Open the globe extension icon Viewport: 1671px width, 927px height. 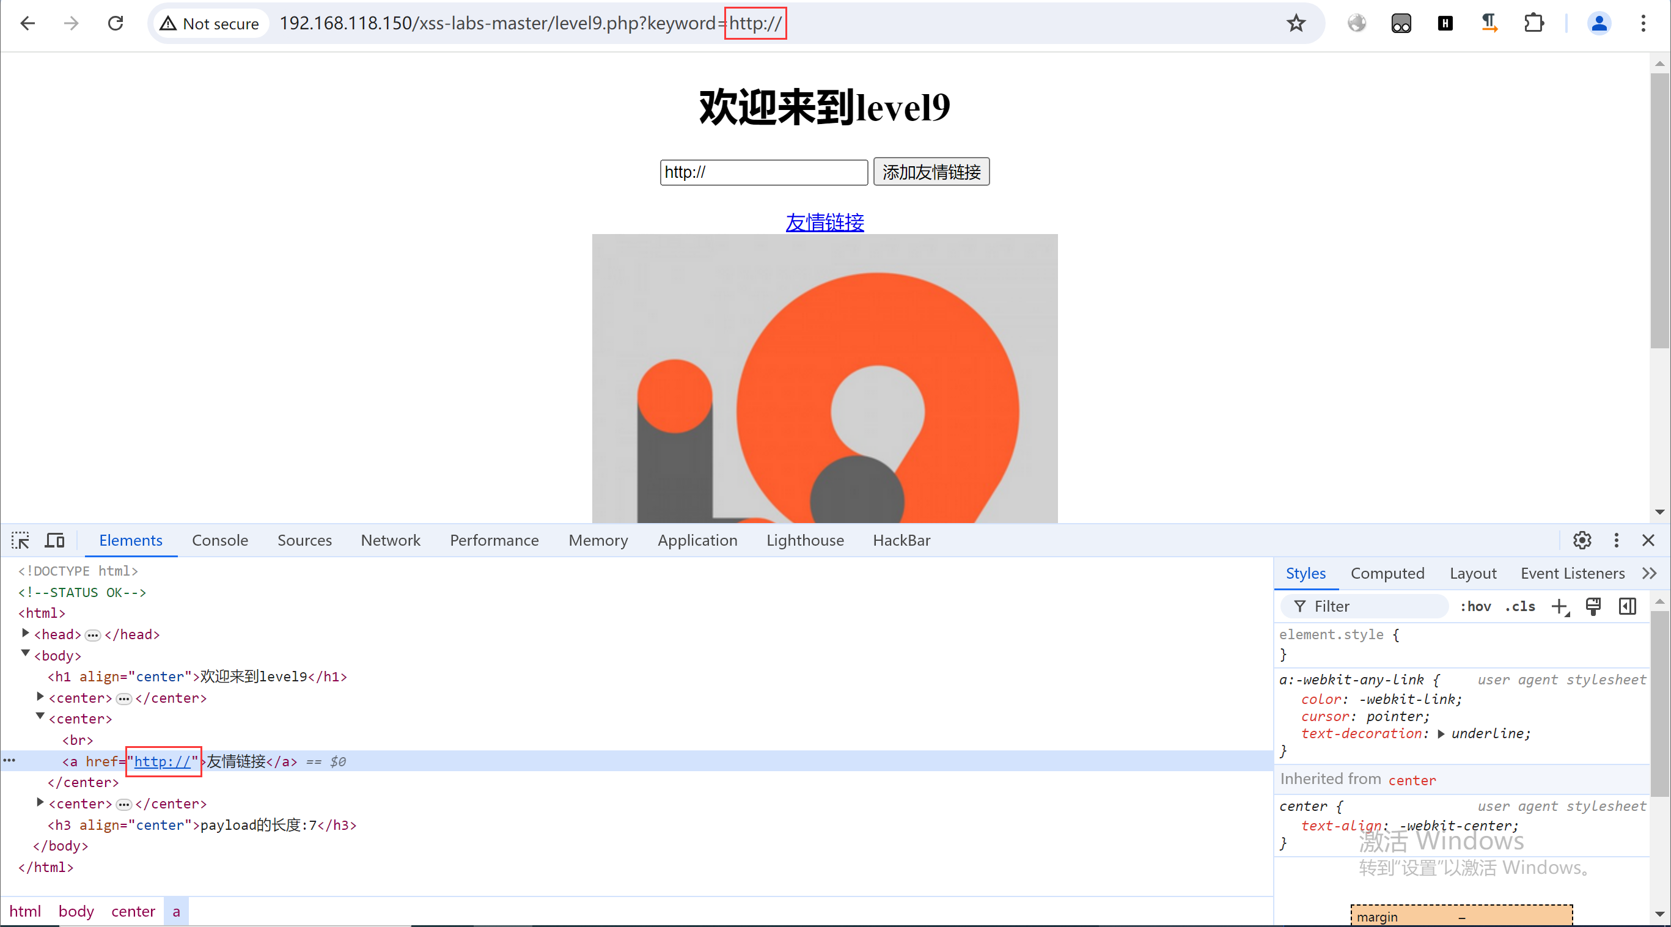click(x=1357, y=23)
